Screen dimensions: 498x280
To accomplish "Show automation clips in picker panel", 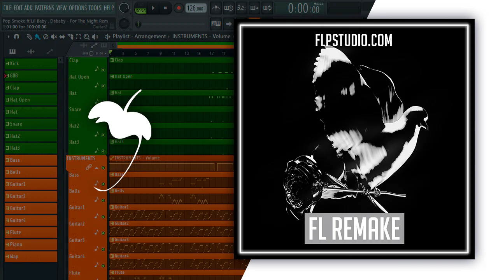I will point(49,51).
